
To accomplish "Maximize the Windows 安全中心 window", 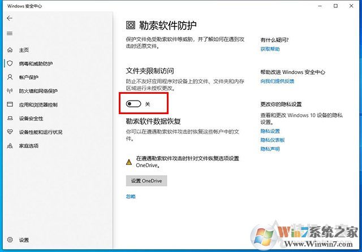I will click(x=335, y=6).
